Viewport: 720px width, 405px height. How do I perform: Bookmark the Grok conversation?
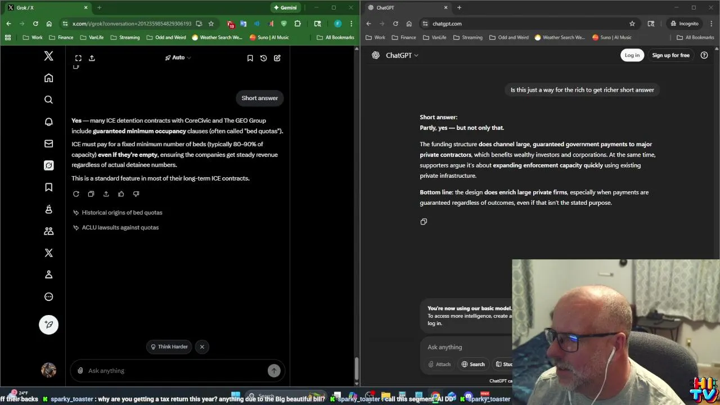(250, 58)
